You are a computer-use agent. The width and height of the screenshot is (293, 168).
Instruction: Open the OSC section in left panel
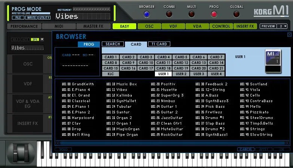pyautogui.click(x=28, y=64)
